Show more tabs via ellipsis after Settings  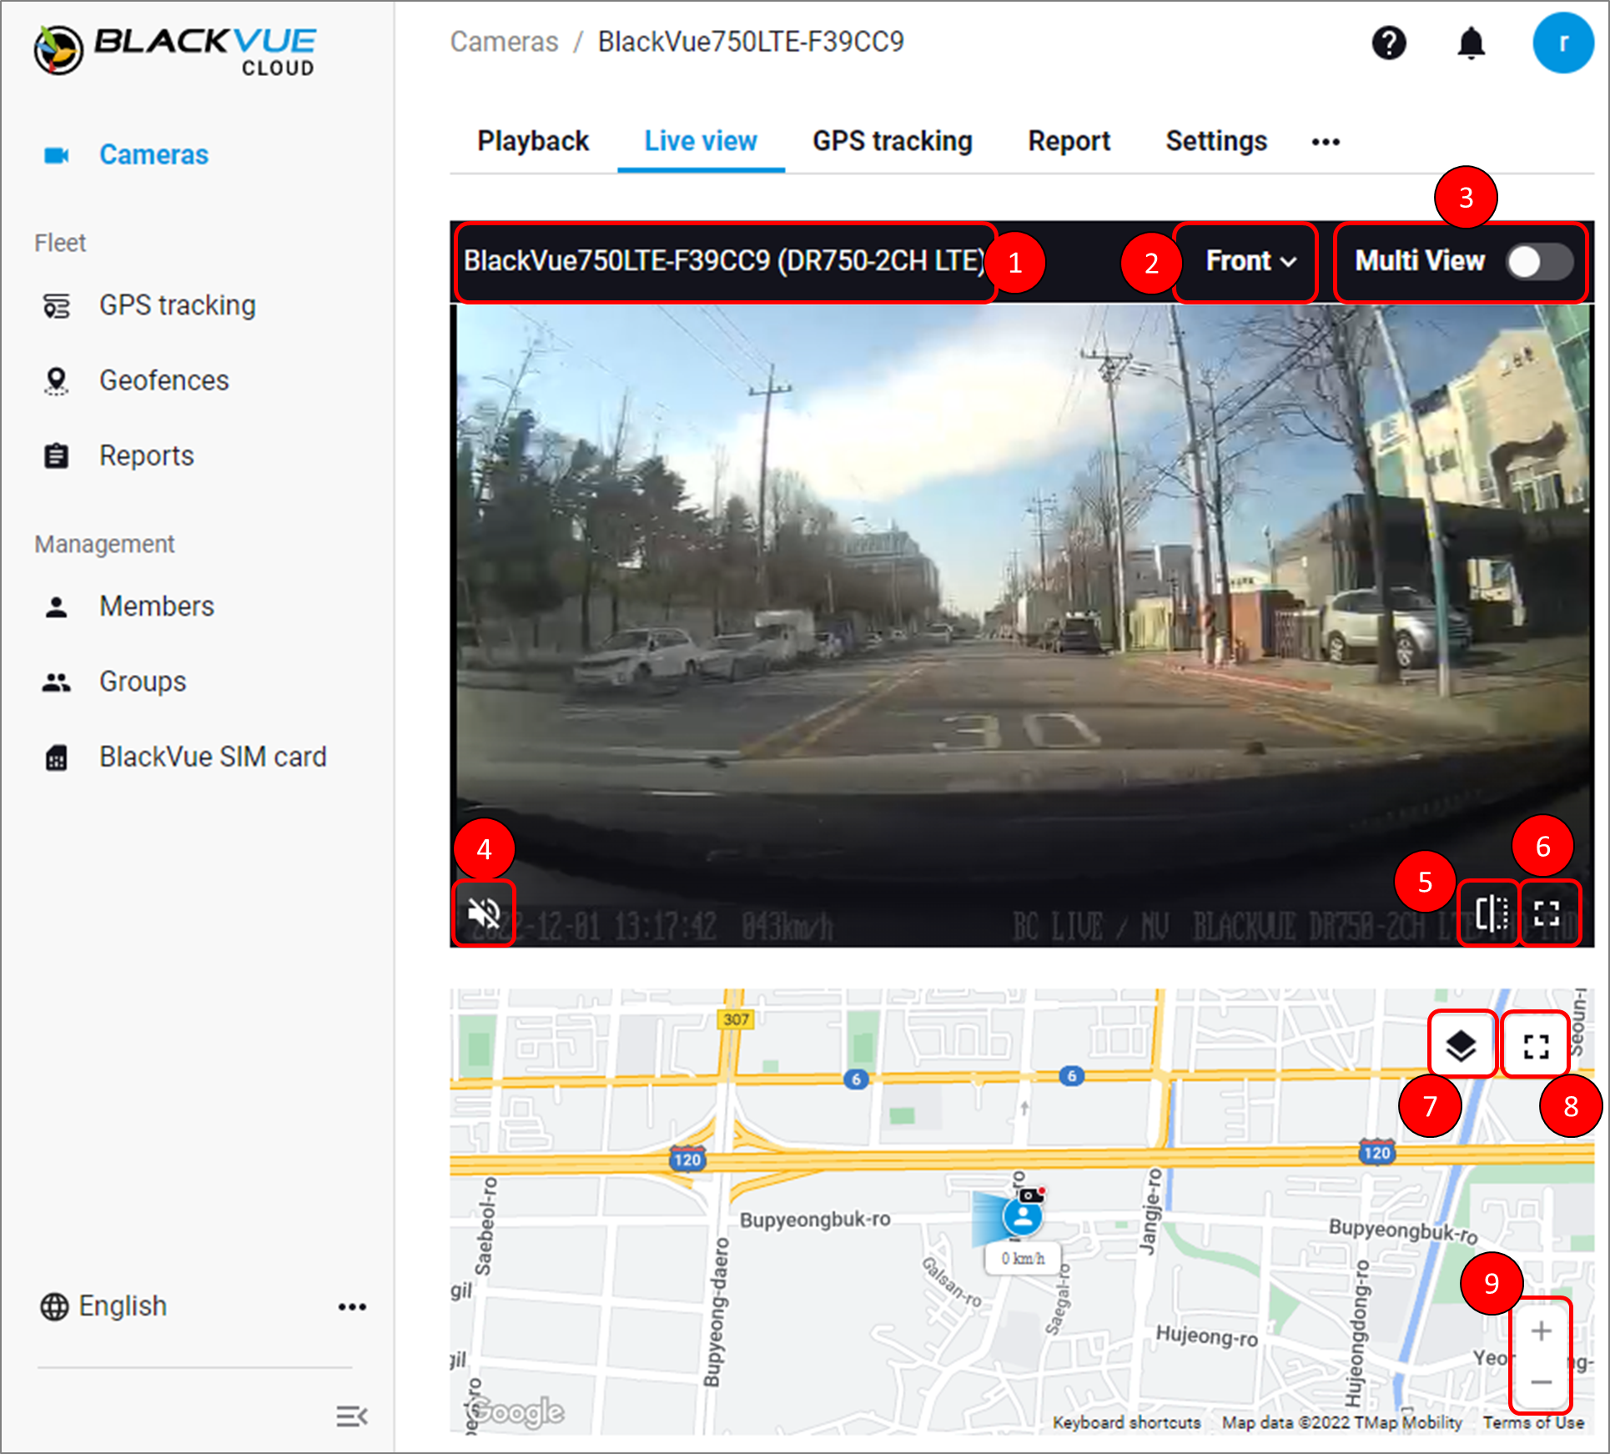[1326, 143]
